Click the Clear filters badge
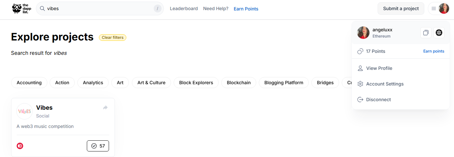454x157 pixels. click(x=113, y=38)
